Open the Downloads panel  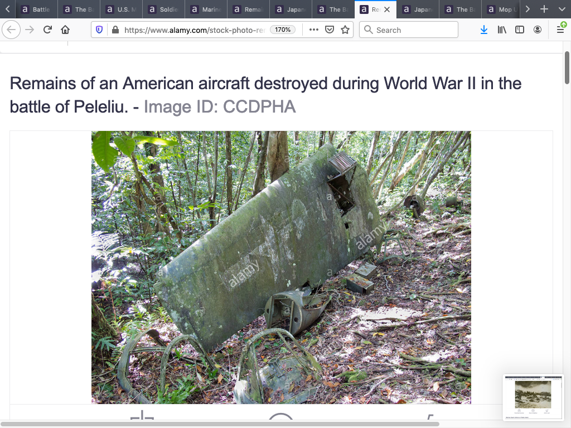[484, 30]
